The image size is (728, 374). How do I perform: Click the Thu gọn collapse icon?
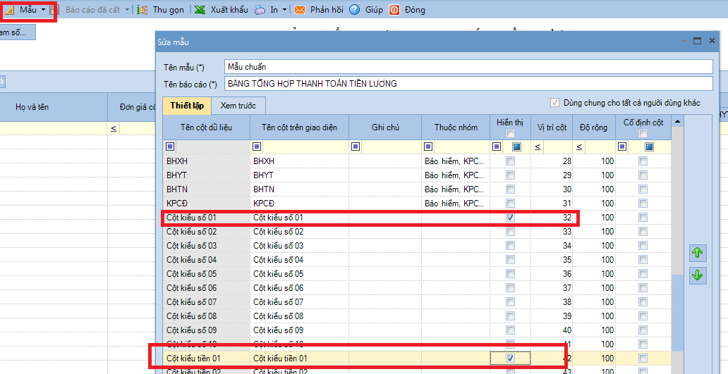[x=142, y=10]
